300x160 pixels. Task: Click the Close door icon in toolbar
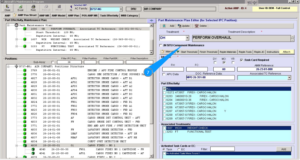pos(7,7)
